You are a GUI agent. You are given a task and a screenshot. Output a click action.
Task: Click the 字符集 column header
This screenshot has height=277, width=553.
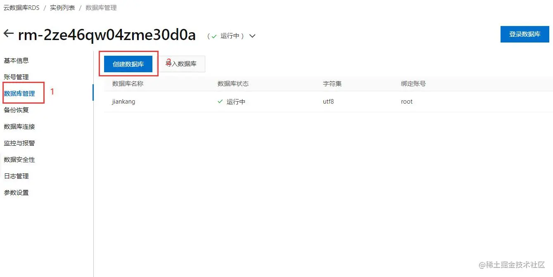pyautogui.click(x=332, y=84)
